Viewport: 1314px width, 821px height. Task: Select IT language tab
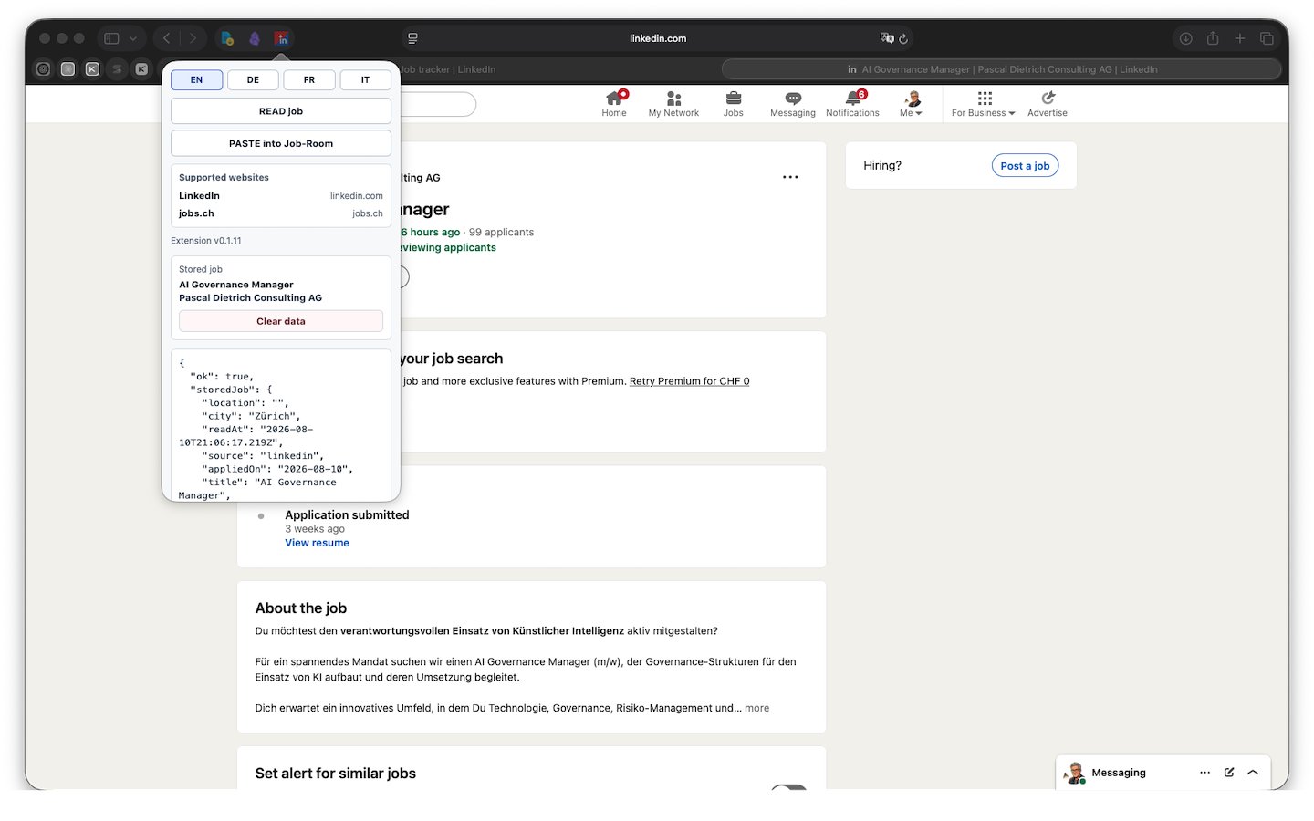click(365, 79)
